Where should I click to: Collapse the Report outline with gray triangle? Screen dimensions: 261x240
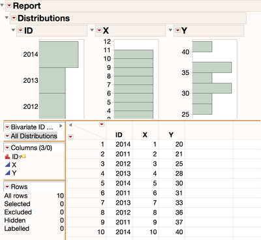(2, 5)
